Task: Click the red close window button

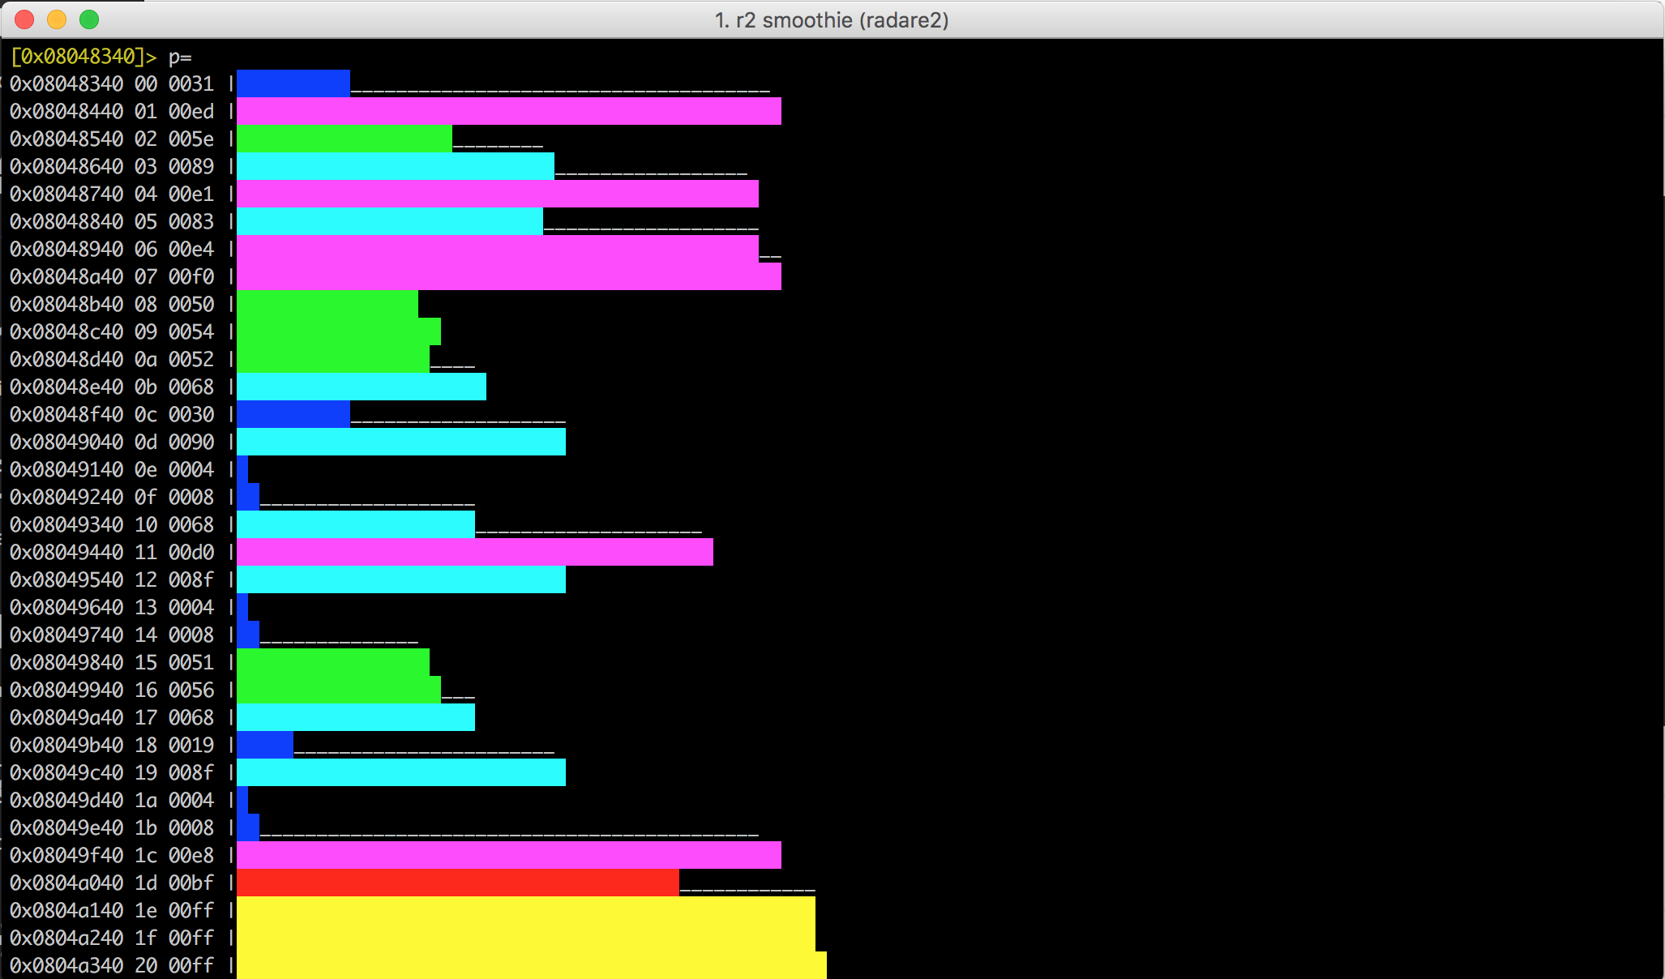Action: click(24, 19)
